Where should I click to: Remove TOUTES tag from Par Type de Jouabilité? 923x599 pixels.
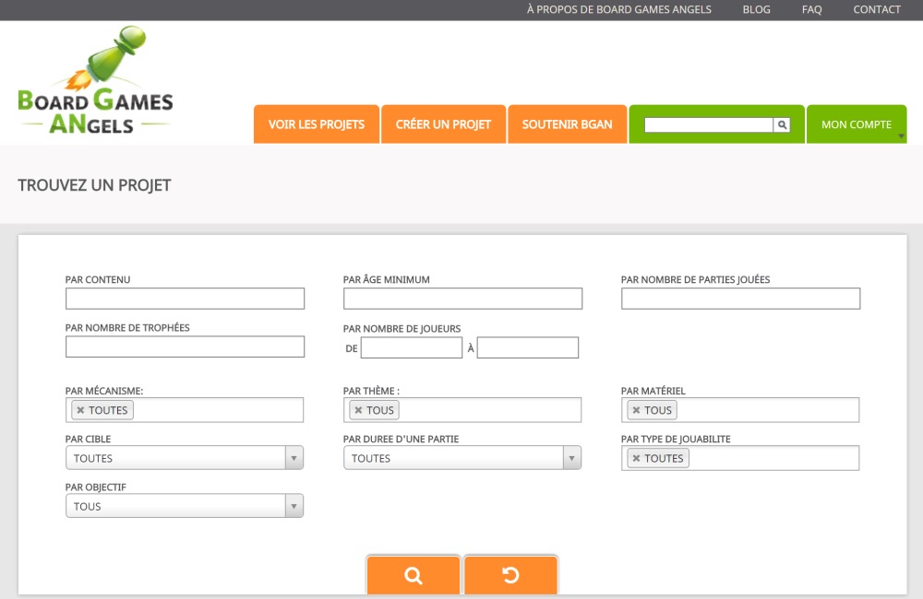coord(636,458)
